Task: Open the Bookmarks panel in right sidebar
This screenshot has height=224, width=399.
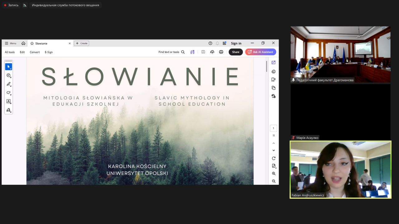Action: point(273,79)
